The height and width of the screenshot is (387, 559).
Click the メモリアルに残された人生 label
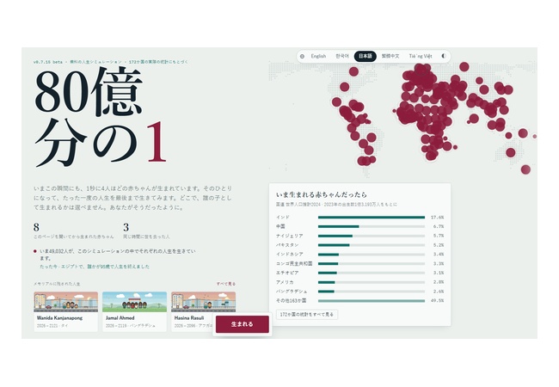[x=57, y=284]
